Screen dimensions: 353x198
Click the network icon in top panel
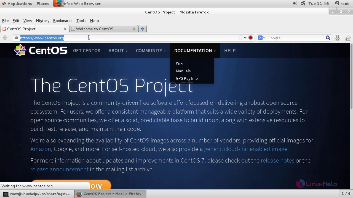(303, 4)
